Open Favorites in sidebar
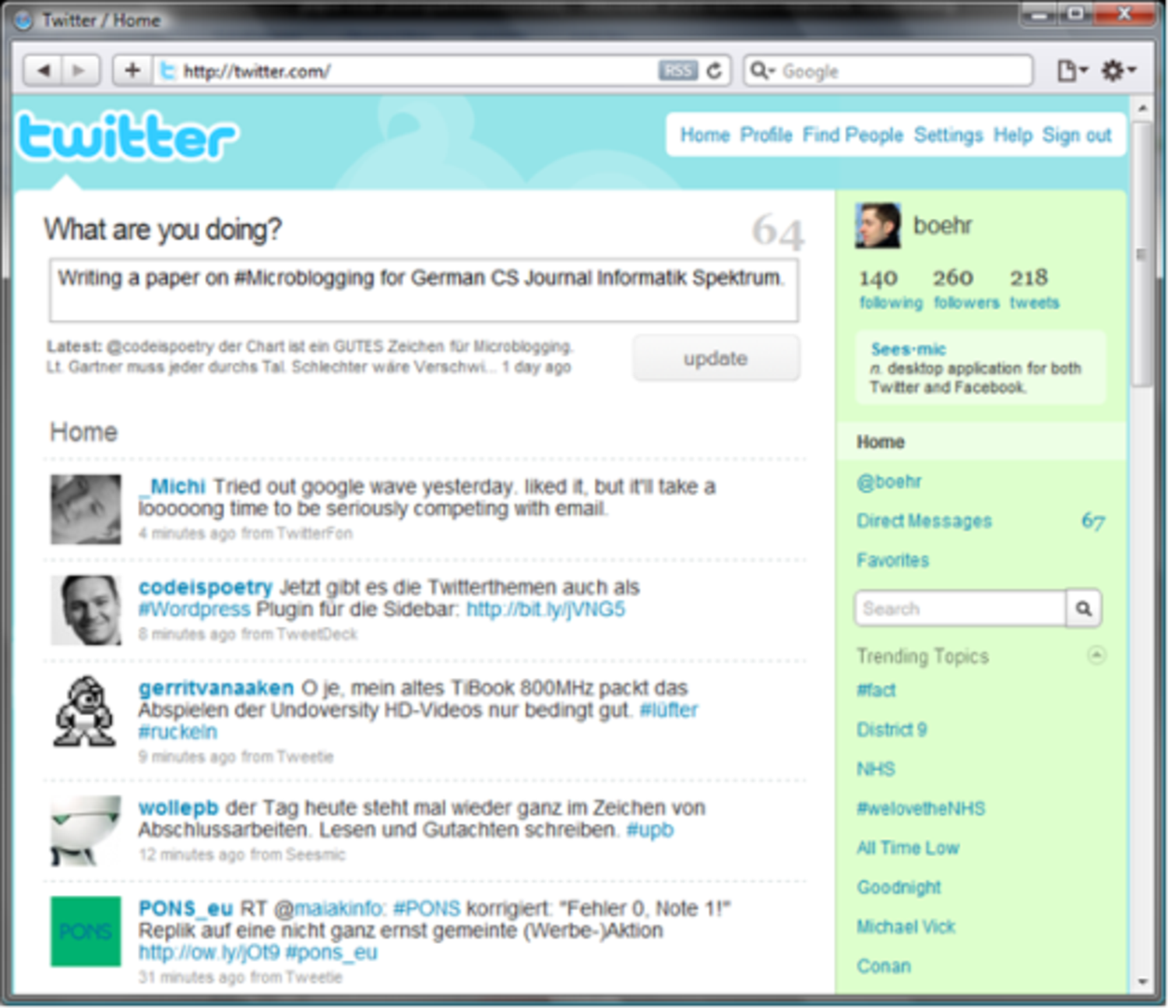 (892, 560)
